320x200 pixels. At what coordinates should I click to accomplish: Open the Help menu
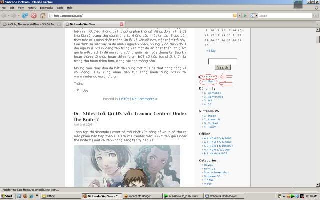tap(70, 8)
